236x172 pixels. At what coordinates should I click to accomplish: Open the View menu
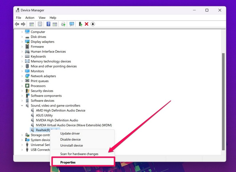point(42,18)
